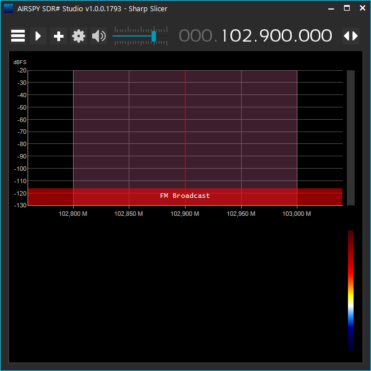Toggle the tuning style arrows icon
Screen dimensions: 371x371
pos(351,36)
